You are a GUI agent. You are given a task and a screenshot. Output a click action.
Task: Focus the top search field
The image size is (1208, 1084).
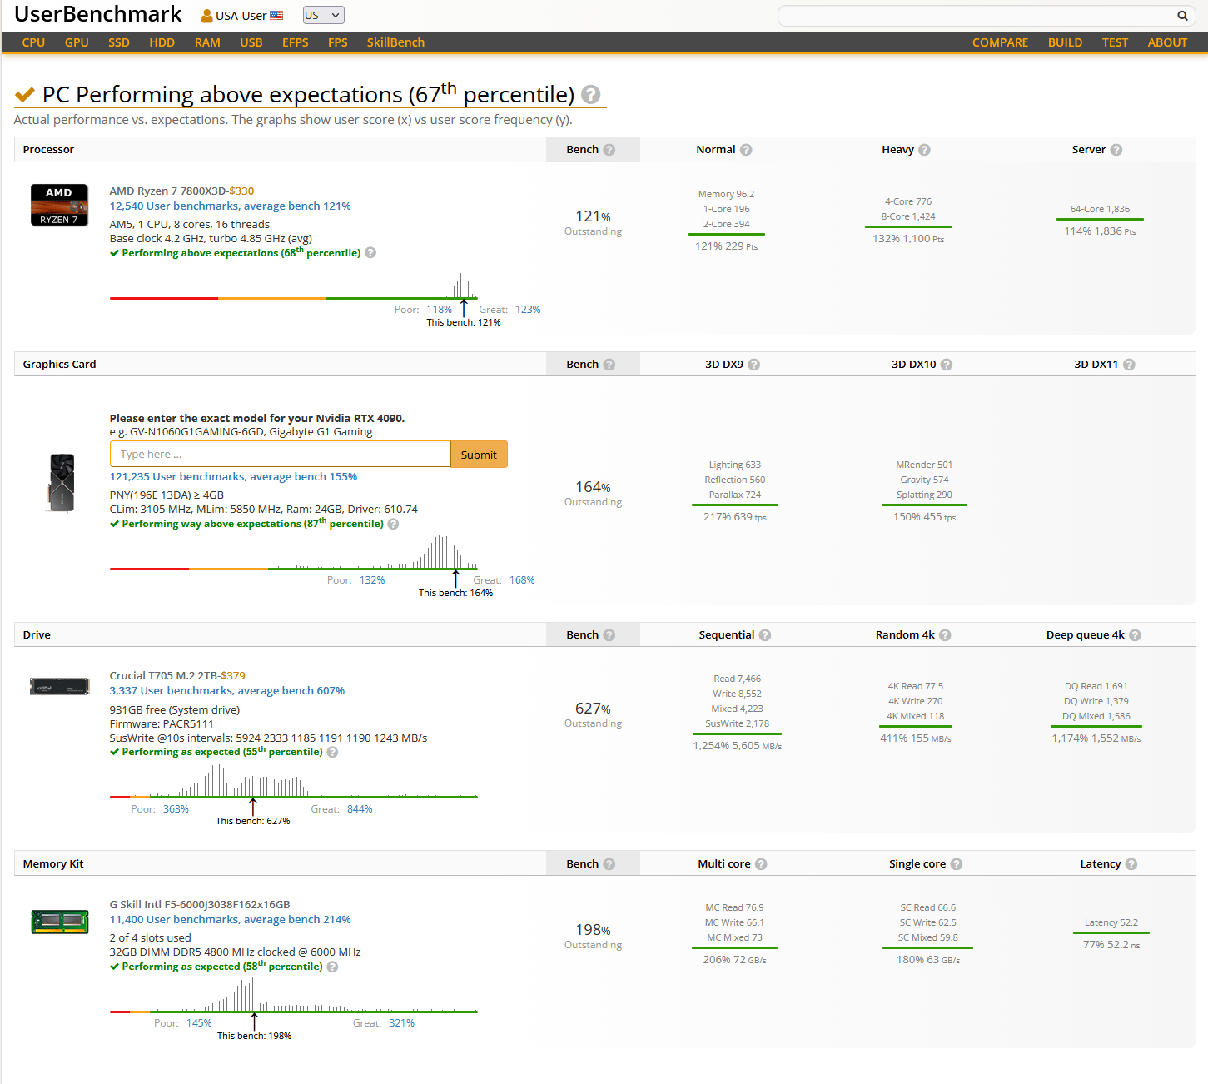[x=976, y=16]
